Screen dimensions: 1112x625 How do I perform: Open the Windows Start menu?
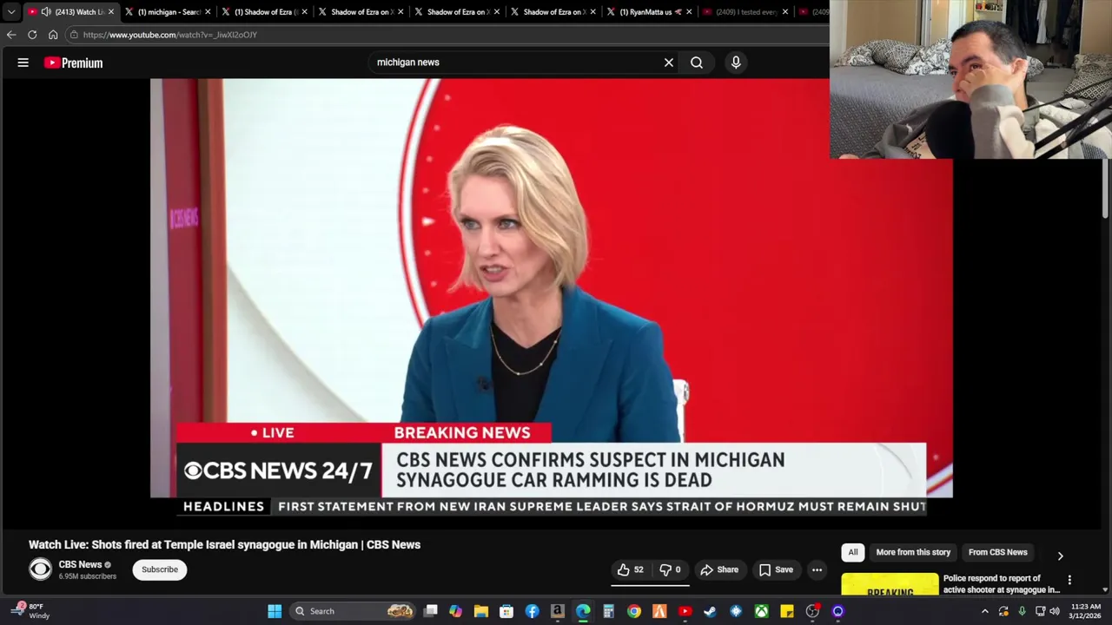point(275,611)
